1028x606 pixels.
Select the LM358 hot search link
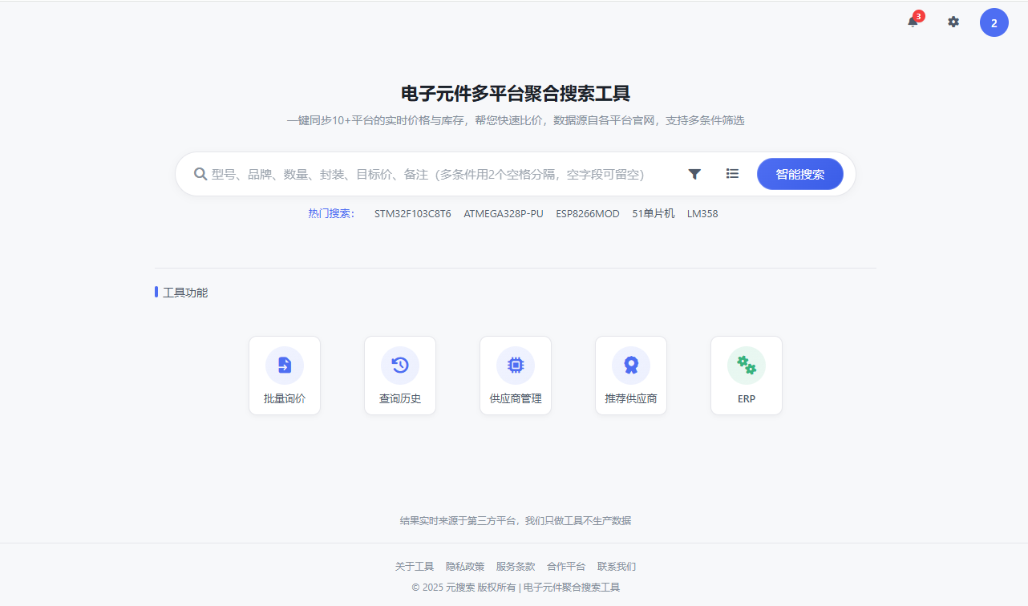coord(702,213)
